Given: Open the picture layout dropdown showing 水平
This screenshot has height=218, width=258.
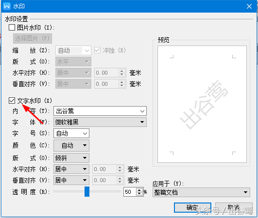Looking at the screenshot, I should click(73, 62).
